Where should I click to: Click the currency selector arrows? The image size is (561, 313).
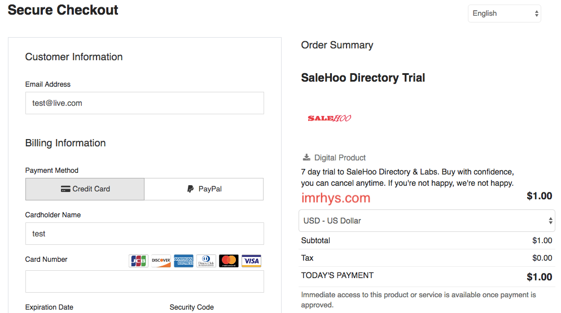(550, 221)
